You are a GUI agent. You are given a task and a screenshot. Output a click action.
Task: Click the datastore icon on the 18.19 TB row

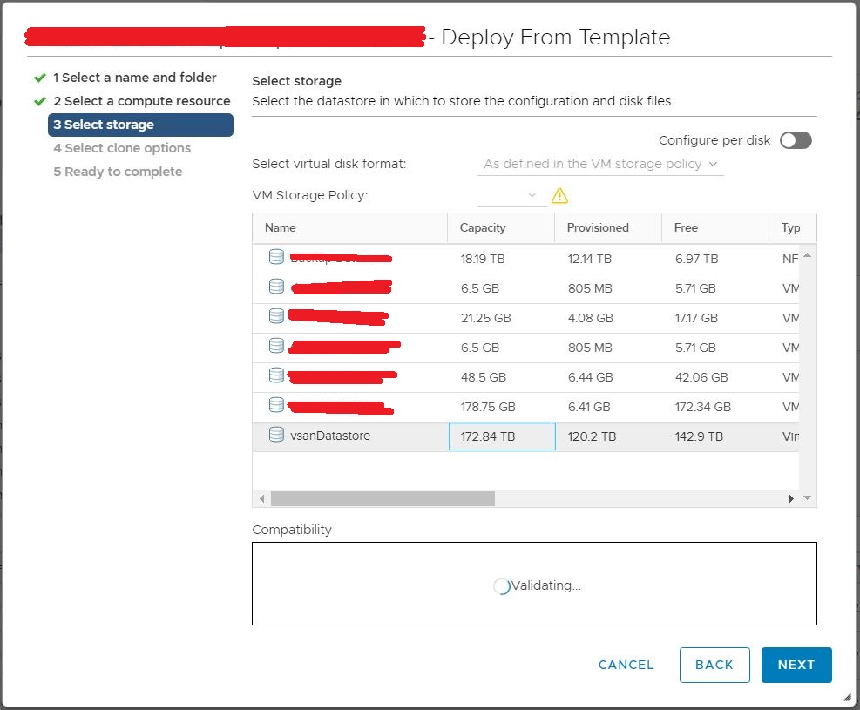275,258
